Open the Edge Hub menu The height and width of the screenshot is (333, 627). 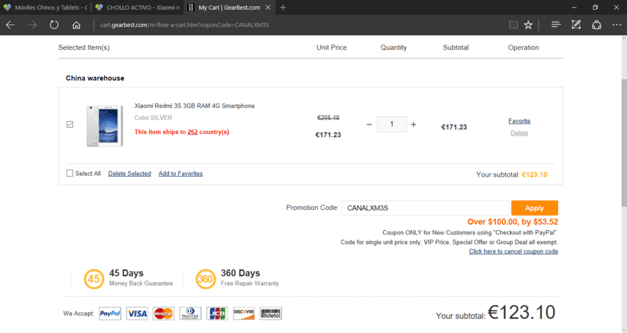556,25
